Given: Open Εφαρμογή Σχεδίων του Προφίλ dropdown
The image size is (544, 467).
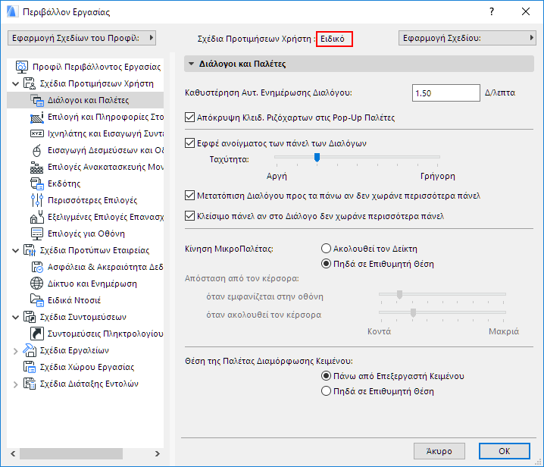Looking at the screenshot, I should click(x=82, y=38).
